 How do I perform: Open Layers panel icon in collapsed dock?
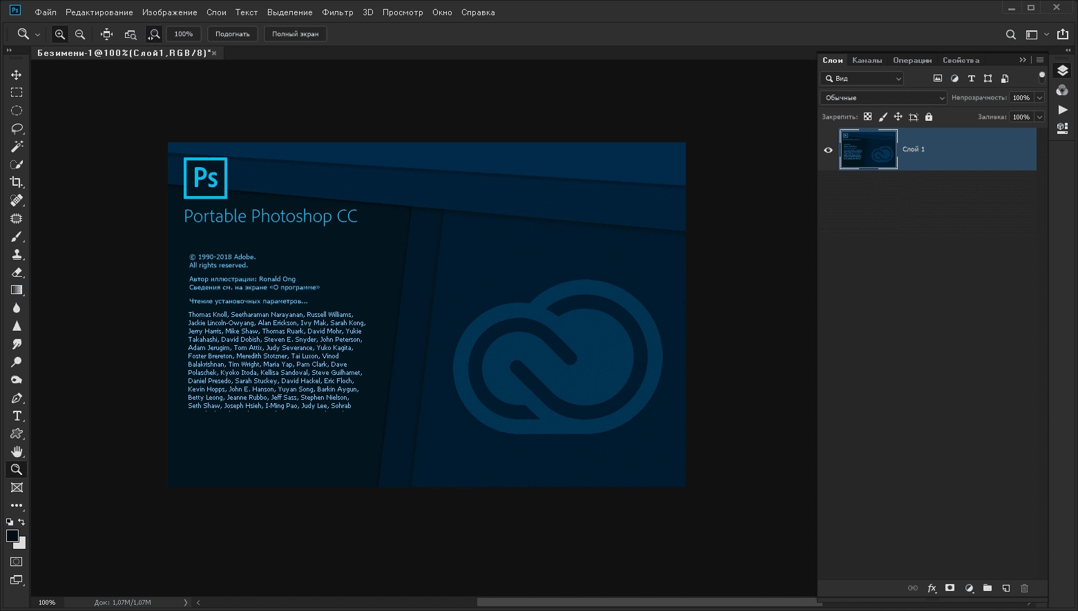click(1063, 70)
